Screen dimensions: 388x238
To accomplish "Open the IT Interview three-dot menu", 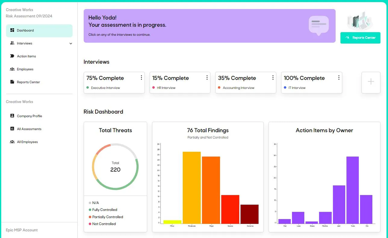I will (x=339, y=78).
